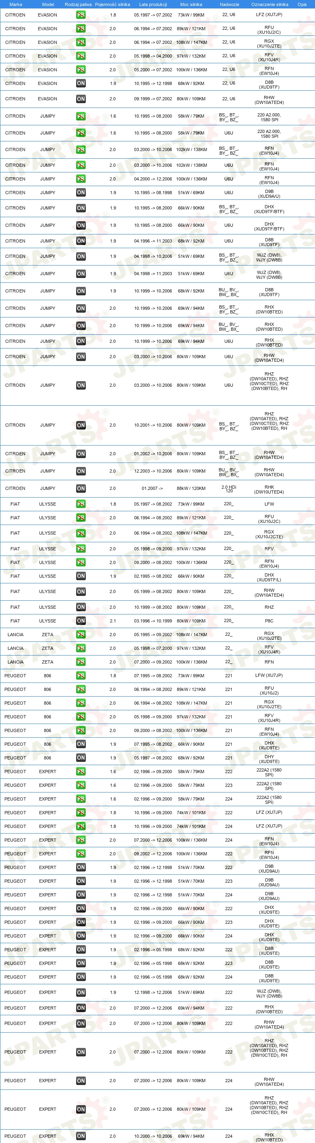Screen dimensions: 315x1143
Task: Click diesel ON icon in Expert D8B body 222 row
Action: 81,950
